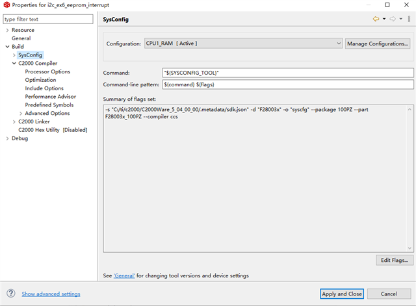This screenshot has height=306, width=416.
Task: Expand the Advanced Options node
Action: pyautogui.click(x=21, y=113)
